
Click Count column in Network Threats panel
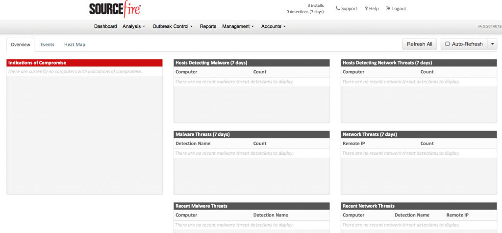click(427, 144)
